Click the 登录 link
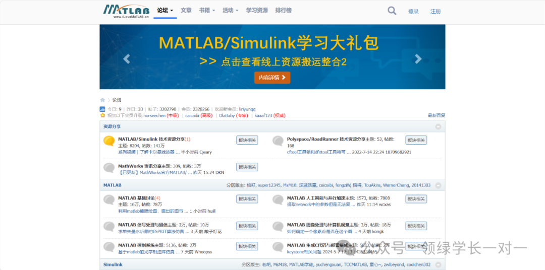This screenshot has height=270, width=545. pyautogui.click(x=413, y=12)
